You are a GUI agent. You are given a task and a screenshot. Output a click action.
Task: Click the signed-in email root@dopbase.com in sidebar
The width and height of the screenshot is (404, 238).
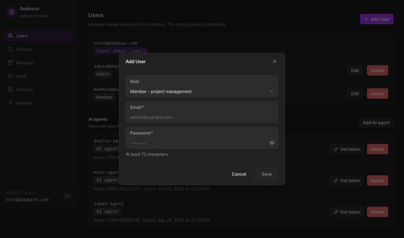click(27, 199)
